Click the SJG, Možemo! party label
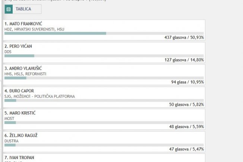This screenshot has width=243, height=162. [x=40, y=96]
